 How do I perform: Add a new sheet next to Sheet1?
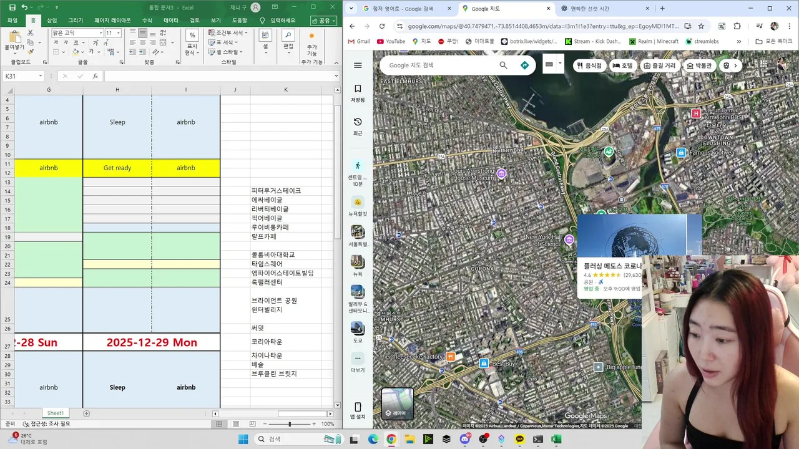click(x=87, y=413)
